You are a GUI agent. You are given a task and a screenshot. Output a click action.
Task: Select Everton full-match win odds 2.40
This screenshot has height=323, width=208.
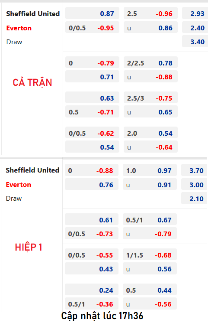tap(195, 28)
